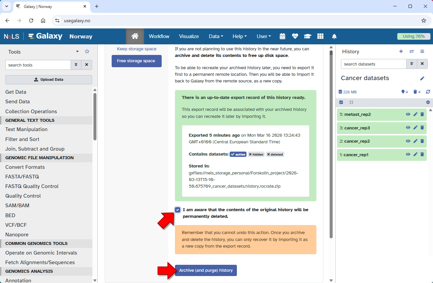
Task: Open the User dropdown menu
Action: (x=264, y=36)
